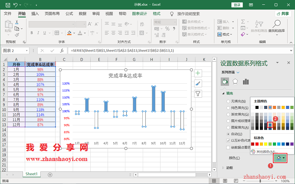The image size is (295, 184).
Task: Select the Pattern fill (图案填充) radio button
Action: [228, 128]
